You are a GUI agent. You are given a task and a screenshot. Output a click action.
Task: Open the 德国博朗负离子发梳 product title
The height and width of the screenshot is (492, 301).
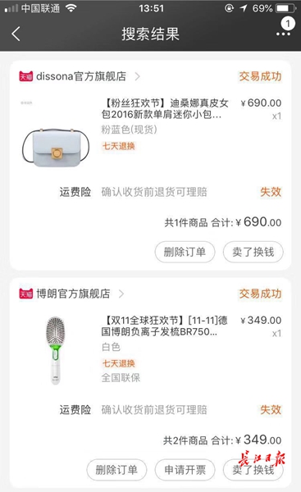point(164,326)
